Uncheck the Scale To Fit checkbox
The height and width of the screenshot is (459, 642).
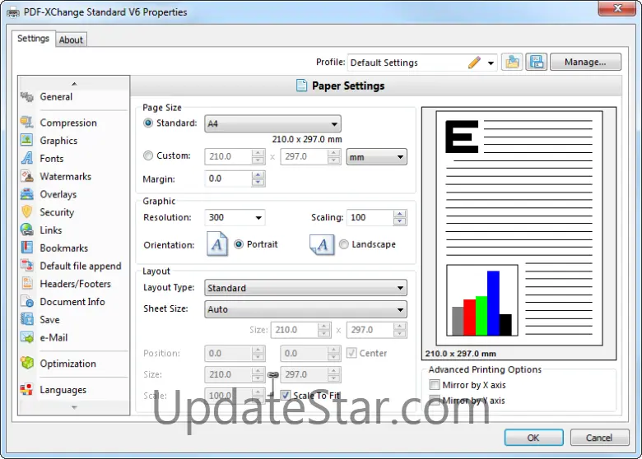[286, 395]
